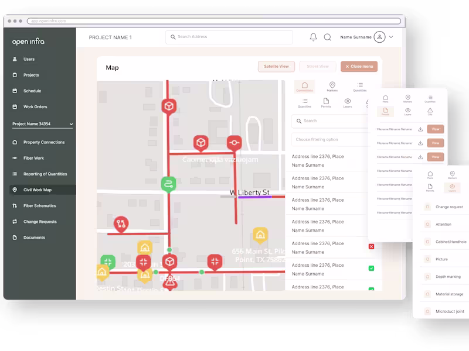Viewport: 469px width, 351px height.
Task: Select Civil Work Map sidebar item
Action: [x=42, y=190]
